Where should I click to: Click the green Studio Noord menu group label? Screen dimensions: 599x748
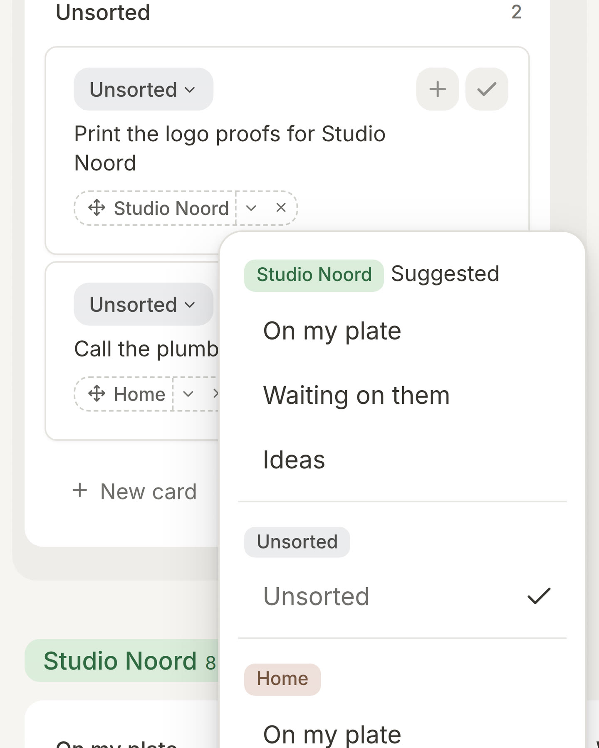(314, 275)
